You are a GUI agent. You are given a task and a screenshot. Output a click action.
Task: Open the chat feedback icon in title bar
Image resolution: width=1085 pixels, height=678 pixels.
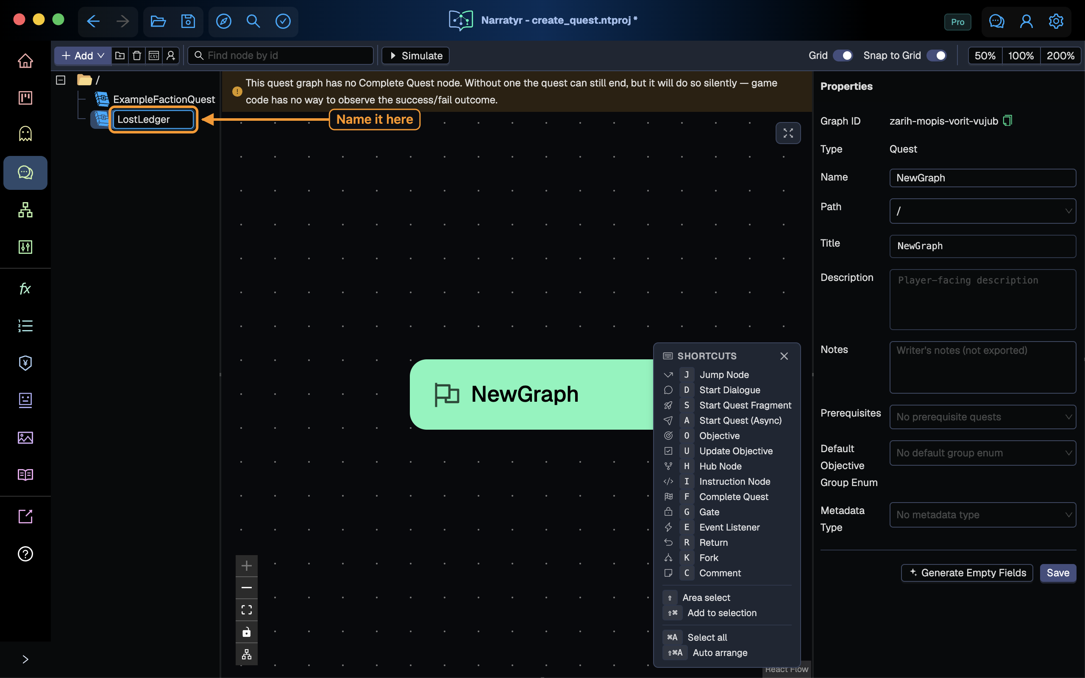996,21
